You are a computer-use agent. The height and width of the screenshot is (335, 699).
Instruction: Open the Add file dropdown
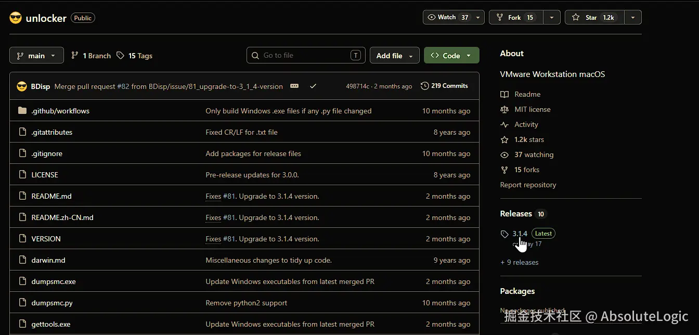coord(394,56)
